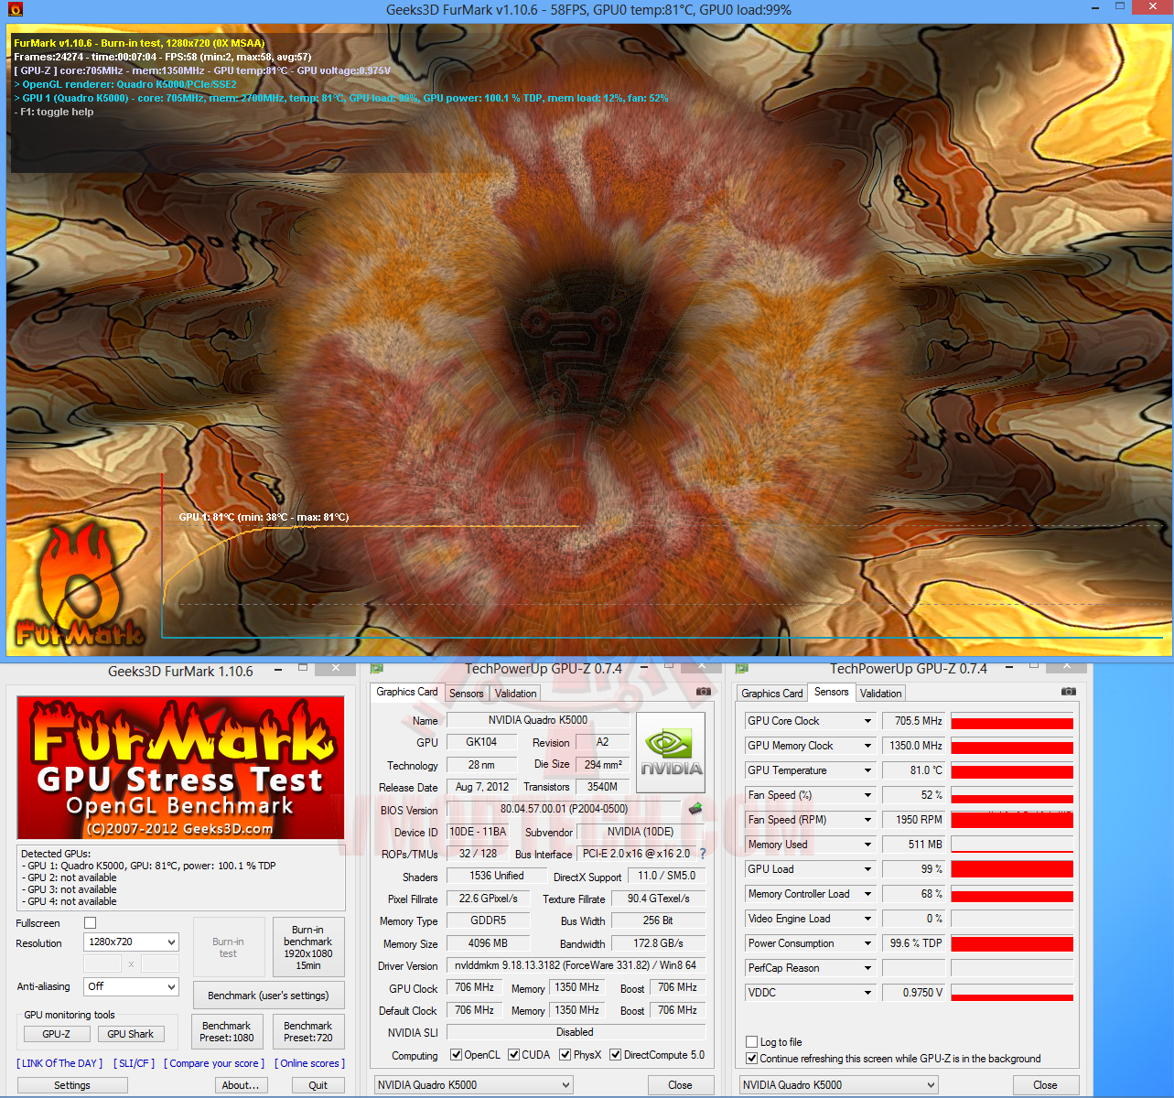Switch to Graphics Card tab in the GPU-Z Sensors window
Viewport: 1174px width, 1098px height.
point(772,694)
